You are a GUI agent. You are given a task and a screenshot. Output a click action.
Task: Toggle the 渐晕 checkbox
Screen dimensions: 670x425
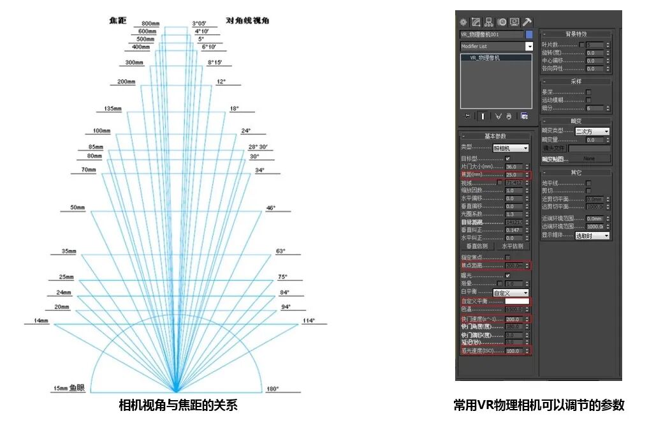tap(500, 283)
